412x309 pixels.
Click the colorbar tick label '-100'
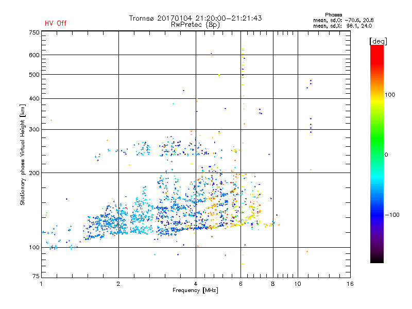click(392, 215)
